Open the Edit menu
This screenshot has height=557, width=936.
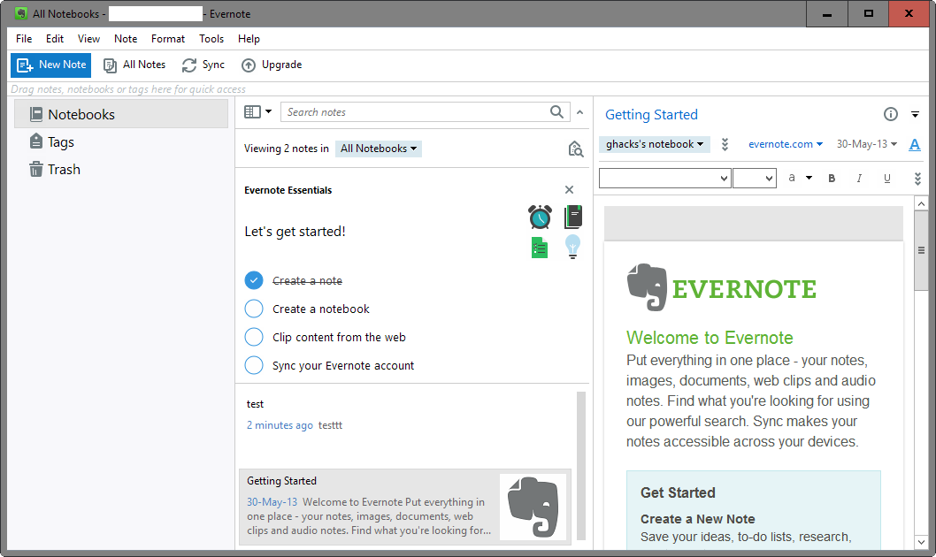coord(54,39)
